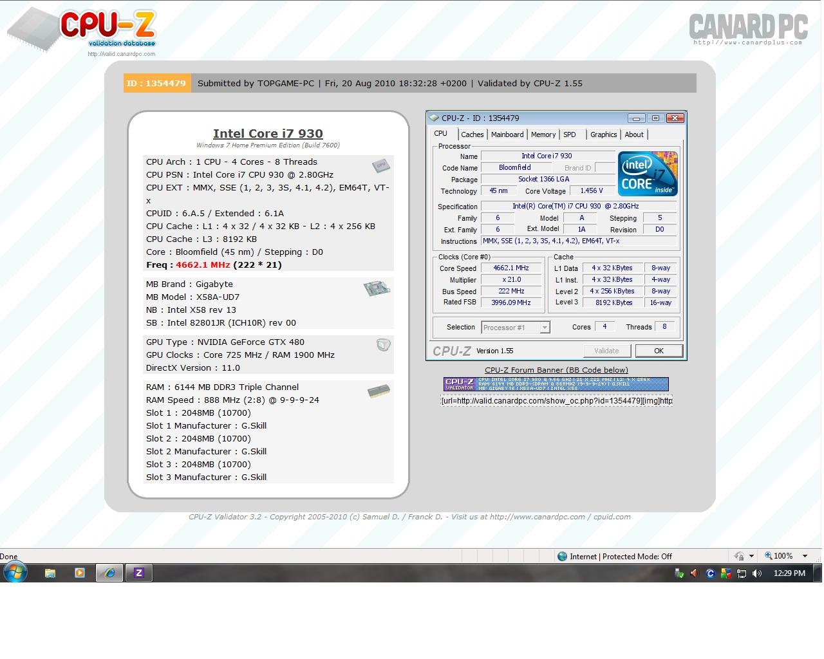Open the volume speaker tray icon
The width and height of the screenshot is (824, 659).
[757, 573]
